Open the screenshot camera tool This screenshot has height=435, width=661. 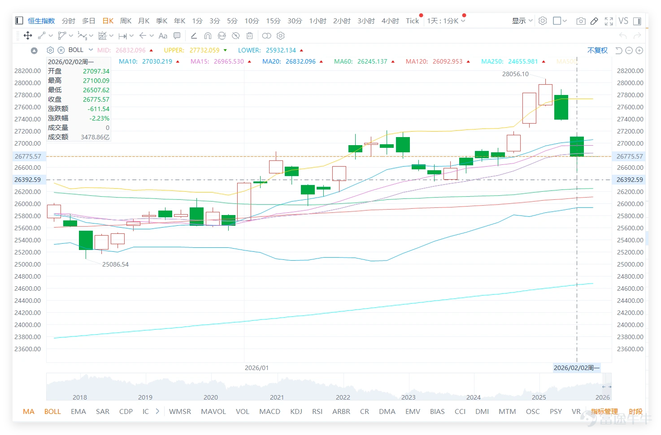pyautogui.click(x=581, y=21)
